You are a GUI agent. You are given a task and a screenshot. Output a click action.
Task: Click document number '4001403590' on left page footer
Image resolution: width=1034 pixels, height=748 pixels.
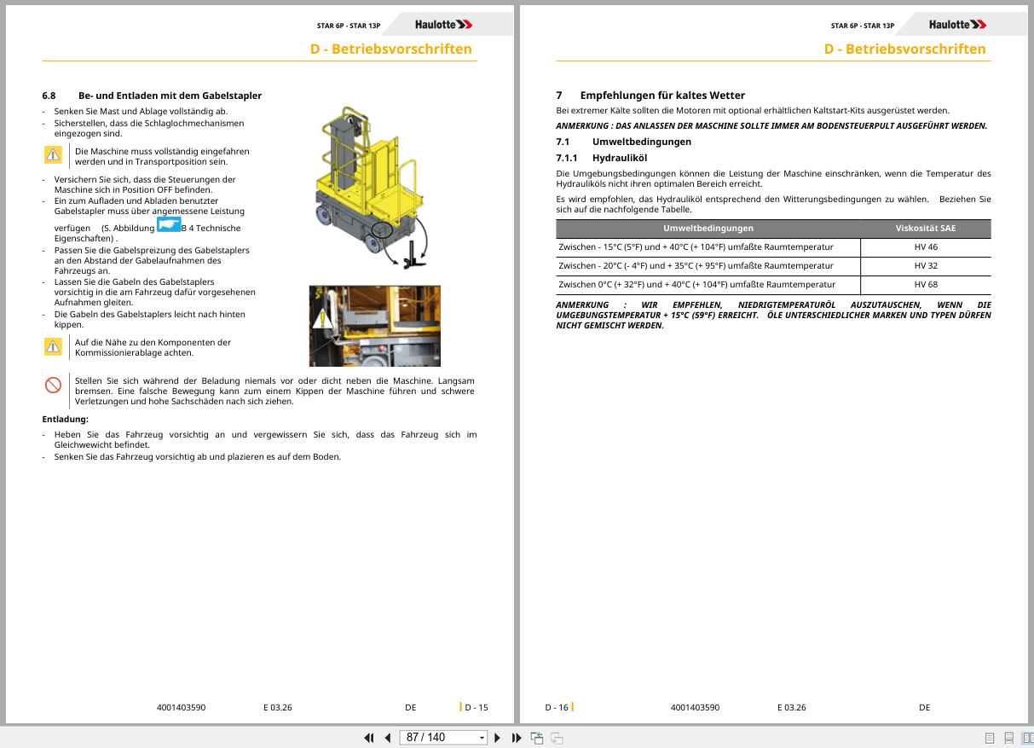pos(181,707)
